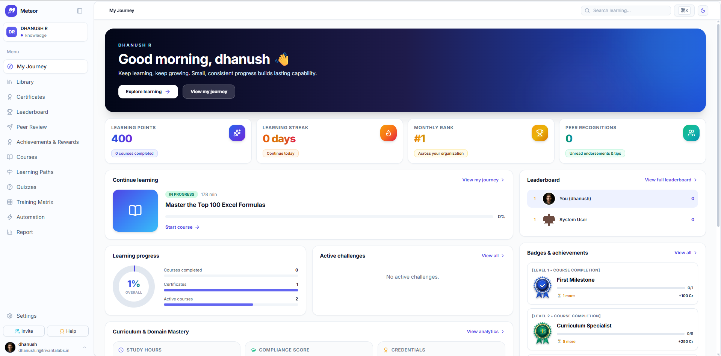Click the Study Hours clock icon
Screen dimensions: 721x356
(121, 350)
